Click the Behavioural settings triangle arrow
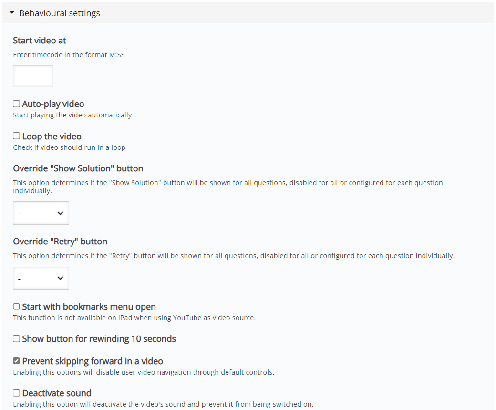This screenshot has height=410, width=496. pyautogui.click(x=12, y=13)
